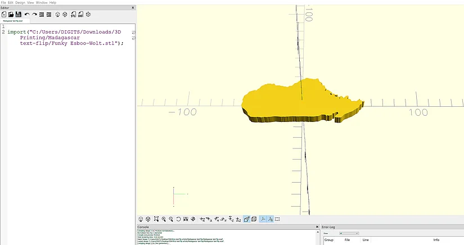Close the Console panel
Viewport: 464px width, 245px height.
coord(317,227)
